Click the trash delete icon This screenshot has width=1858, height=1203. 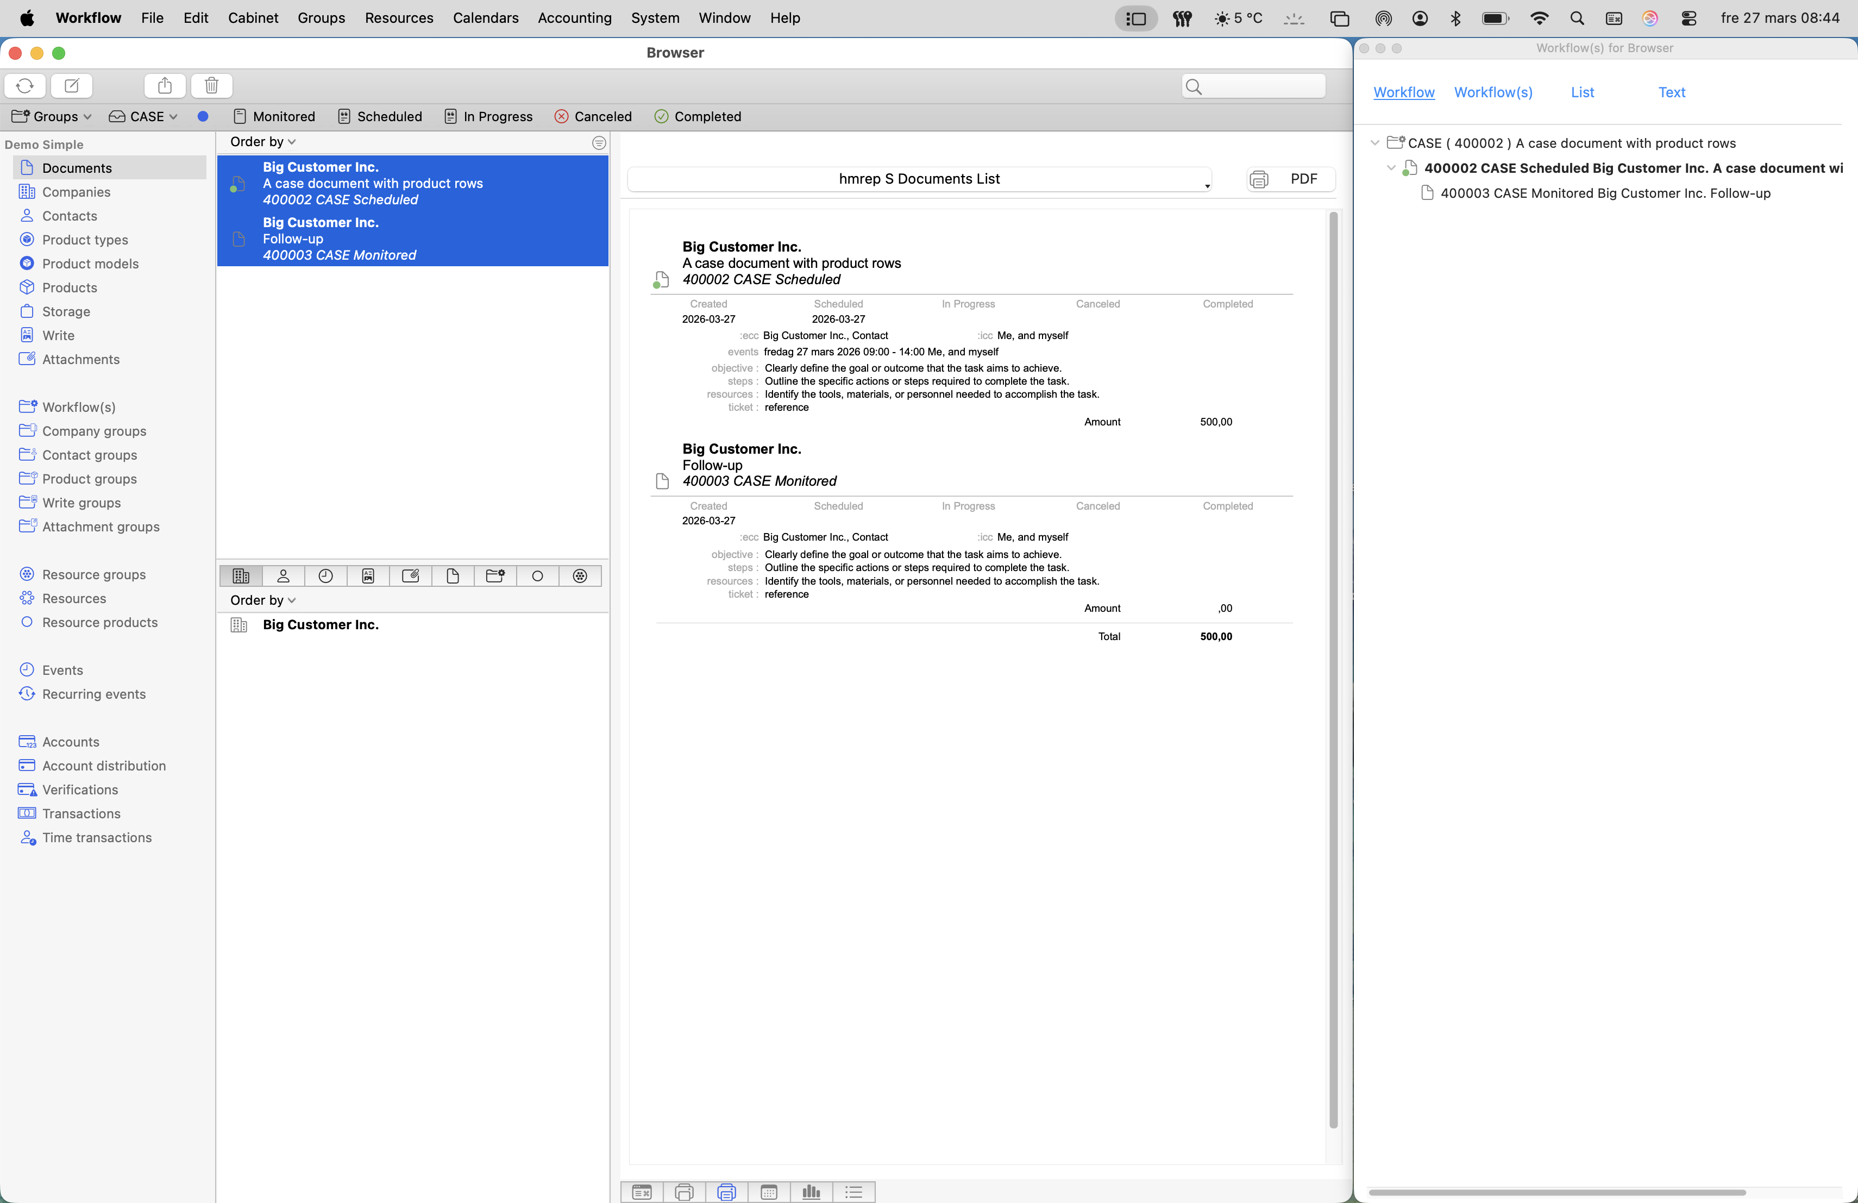[211, 86]
